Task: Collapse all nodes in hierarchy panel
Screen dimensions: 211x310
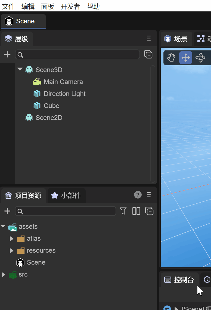Action: tap(148, 55)
